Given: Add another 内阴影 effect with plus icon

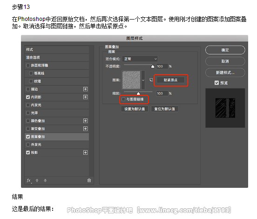Looking at the screenshot, I should coord(85,97).
